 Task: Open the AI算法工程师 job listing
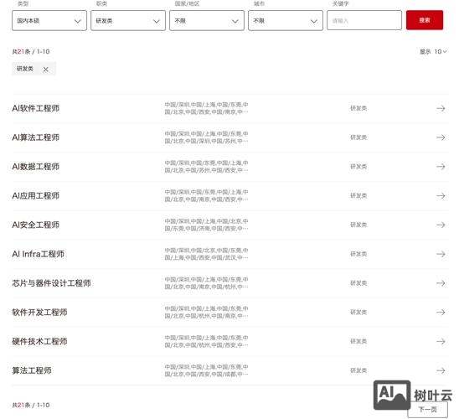(x=36, y=137)
